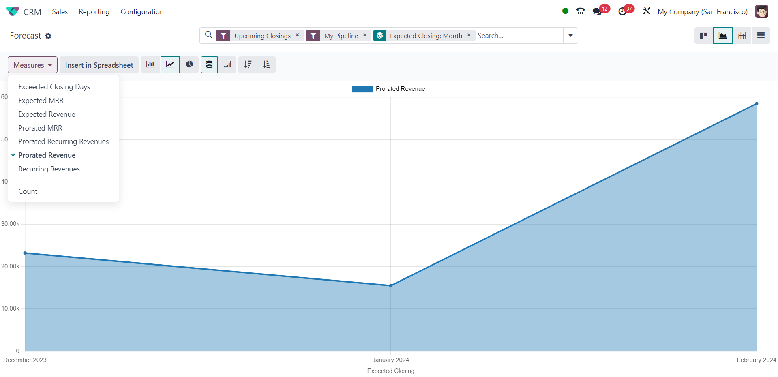Open the messages chat icon
This screenshot has height=377, width=778.
pyautogui.click(x=597, y=12)
